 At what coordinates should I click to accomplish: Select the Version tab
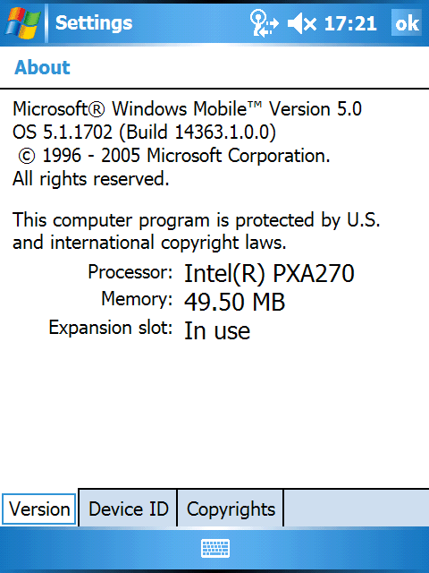coord(39,509)
